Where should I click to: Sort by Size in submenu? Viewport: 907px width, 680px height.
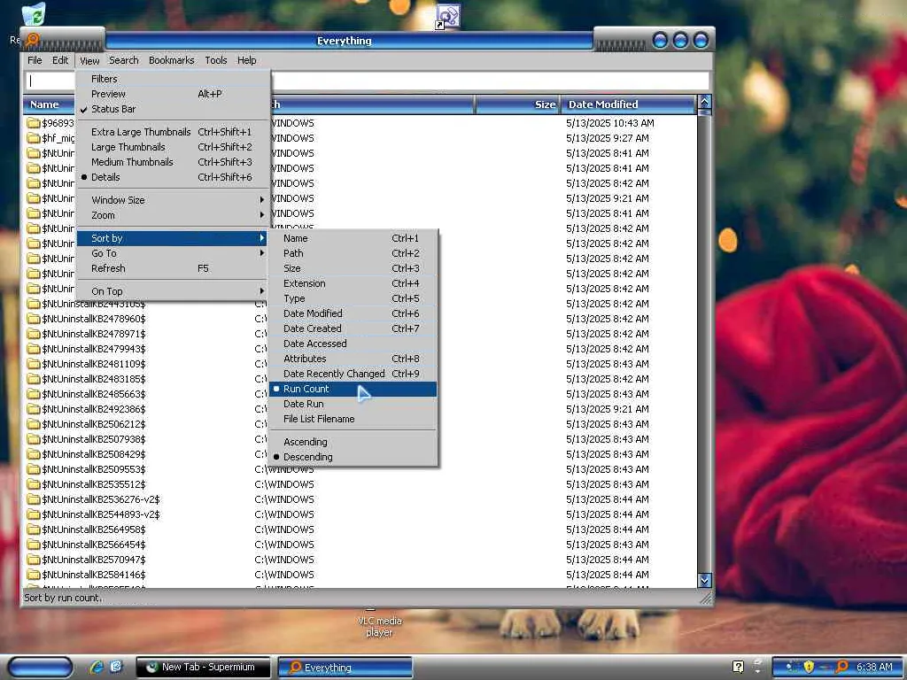(353, 268)
